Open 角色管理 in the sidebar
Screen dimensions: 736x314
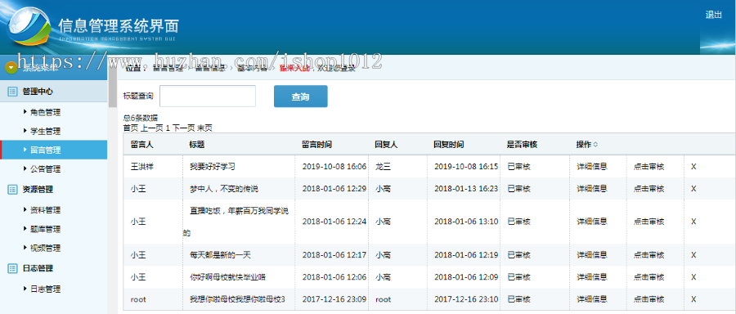click(45, 112)
